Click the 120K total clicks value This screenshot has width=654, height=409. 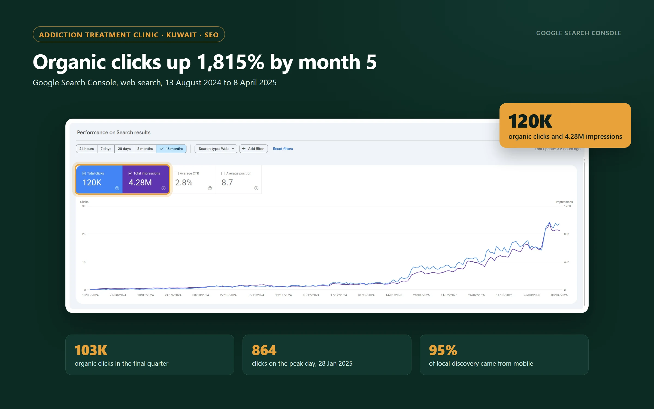[92, 182]
